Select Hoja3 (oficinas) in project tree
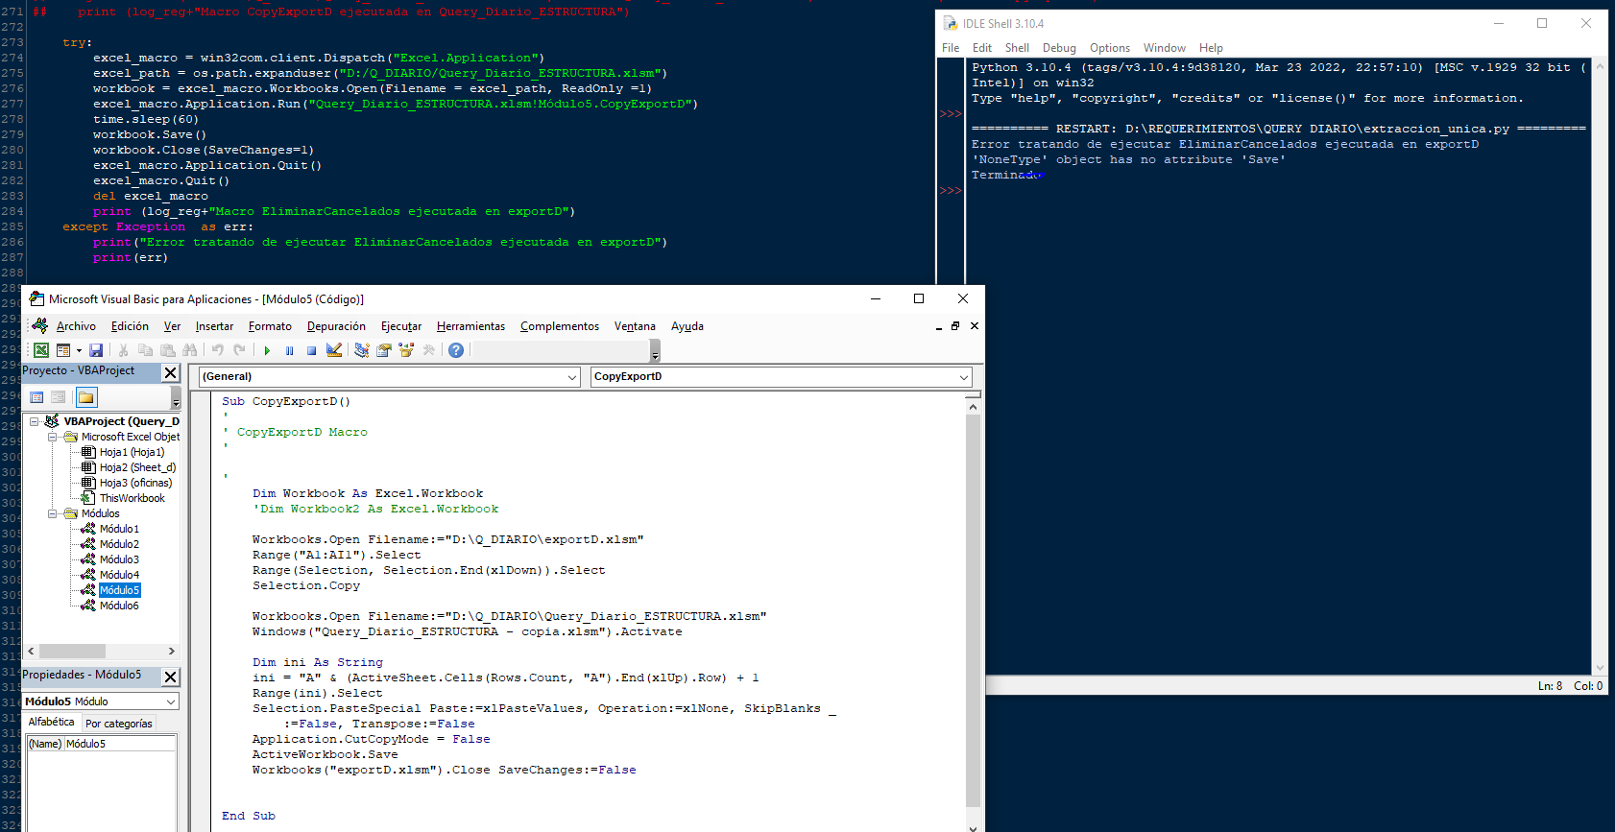Screen dimensions: 1615x832 click(135, 483)
